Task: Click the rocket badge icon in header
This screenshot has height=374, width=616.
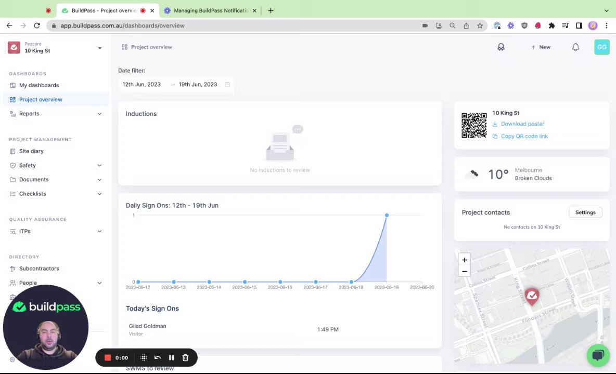Action: [501, 47]
